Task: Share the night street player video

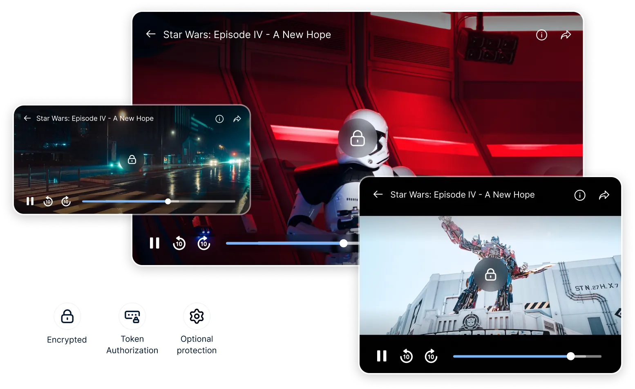Action: 237,119
